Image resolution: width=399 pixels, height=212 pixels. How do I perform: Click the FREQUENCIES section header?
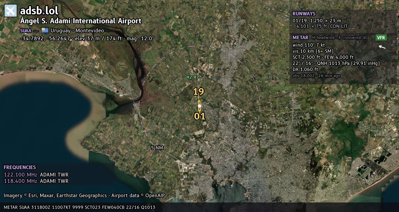click(20, 167)
